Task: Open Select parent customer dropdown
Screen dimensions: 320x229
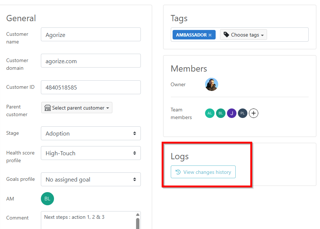Action: (x=77, y=108)
